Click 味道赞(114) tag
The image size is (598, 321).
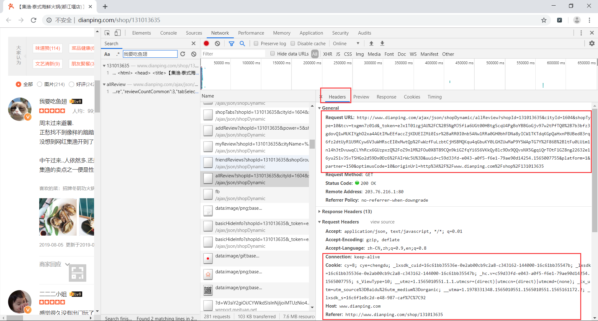(48, 48)
